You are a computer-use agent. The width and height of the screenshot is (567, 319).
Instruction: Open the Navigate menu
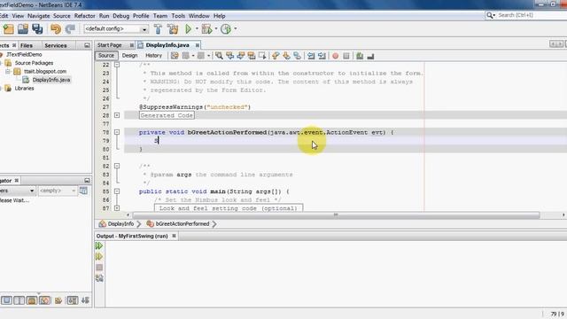pos(39,16)
